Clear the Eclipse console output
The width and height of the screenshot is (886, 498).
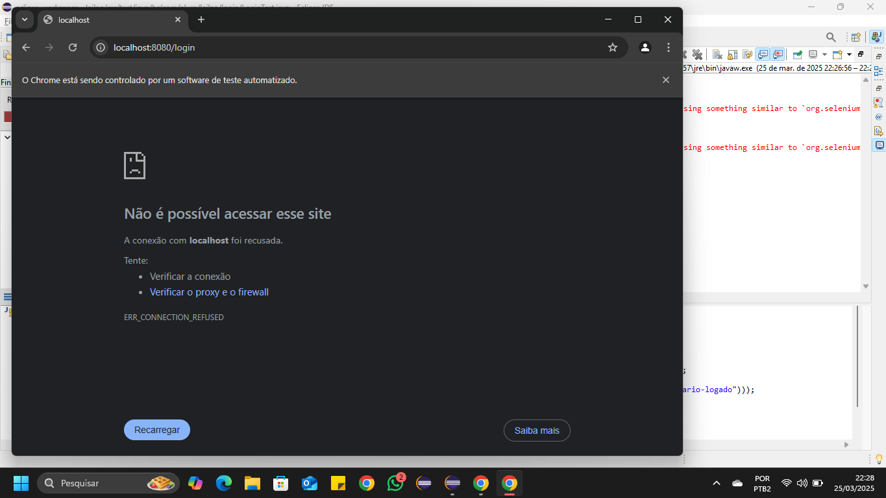click(717, 55)
